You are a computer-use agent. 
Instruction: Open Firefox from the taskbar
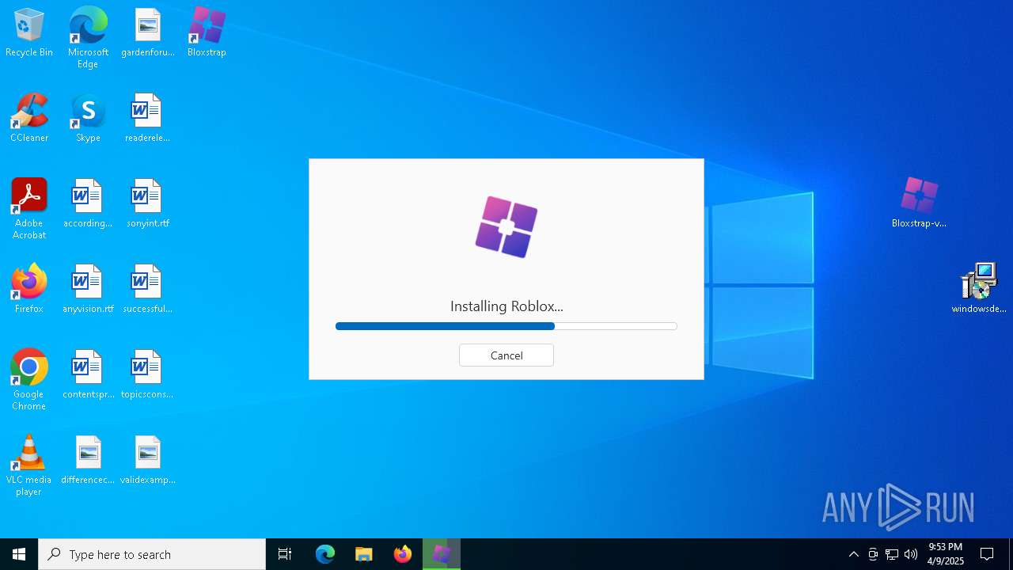[x=403, y=554]
